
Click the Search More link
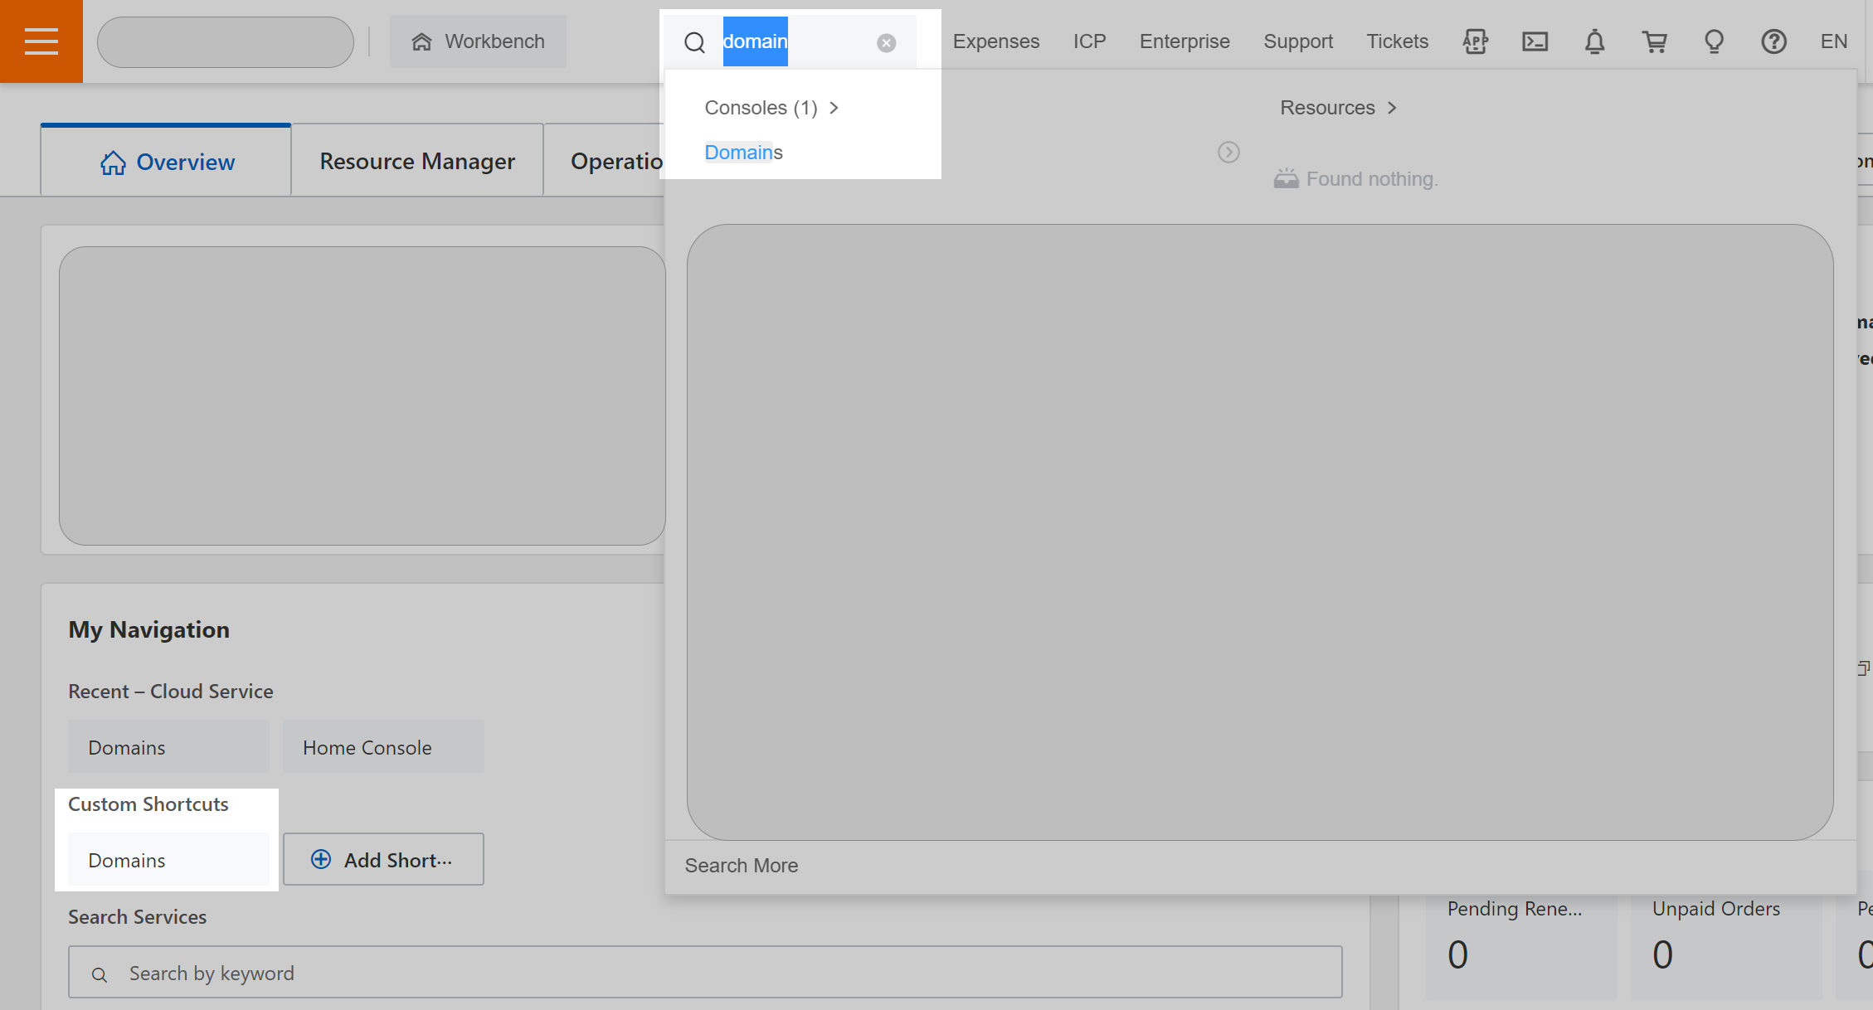(741, 865)
